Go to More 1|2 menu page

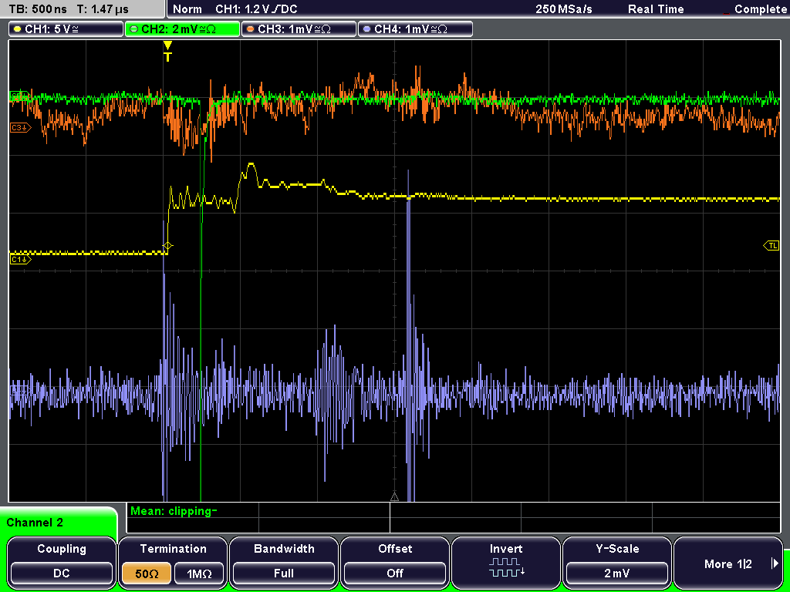728,562
